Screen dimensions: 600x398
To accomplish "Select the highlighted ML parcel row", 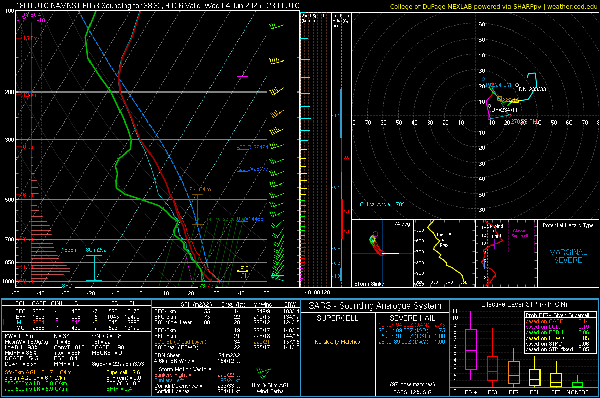I will point(76,322).
